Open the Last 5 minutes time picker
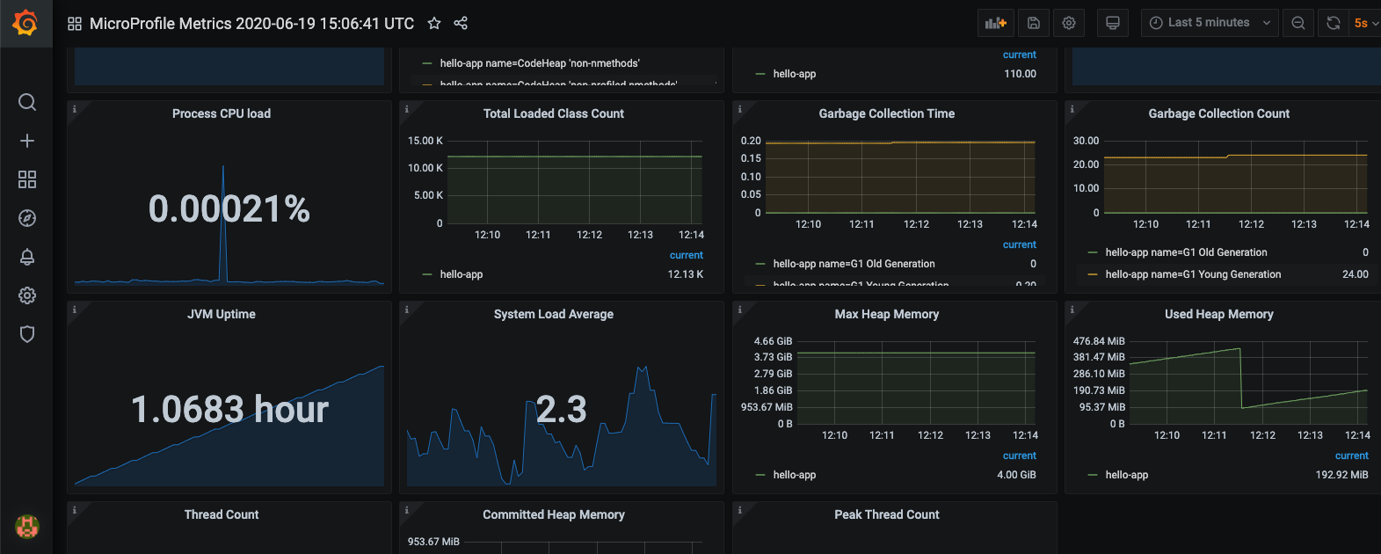1381x554 pixels. (x=1209, y=23)
